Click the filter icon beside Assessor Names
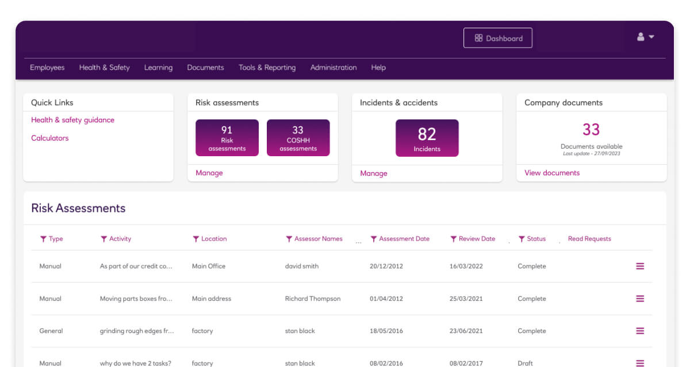The height and width of the screenshot is (367, 690). tap(289, 239)
